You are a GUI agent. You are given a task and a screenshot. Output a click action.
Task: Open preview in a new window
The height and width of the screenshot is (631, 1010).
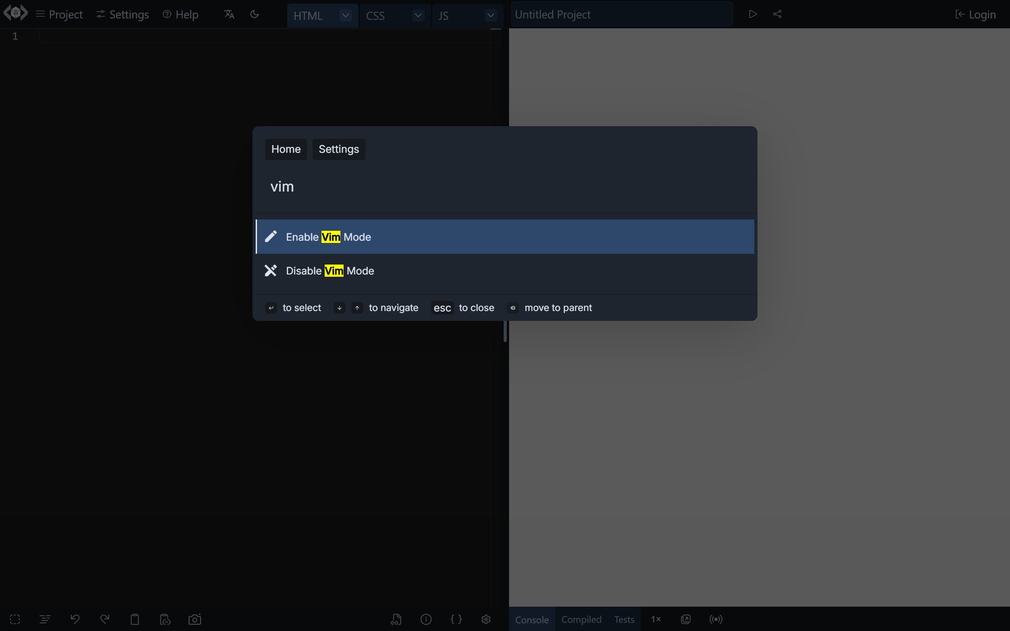click(685, 619)
